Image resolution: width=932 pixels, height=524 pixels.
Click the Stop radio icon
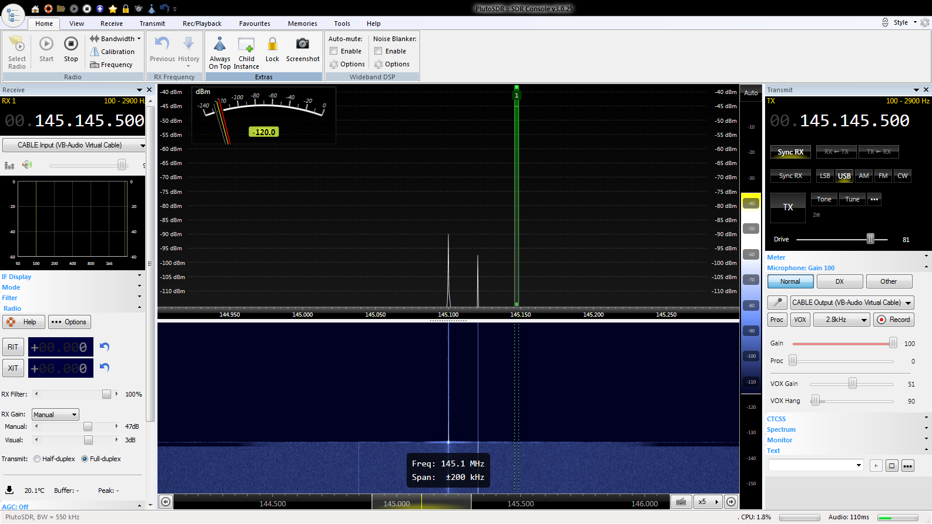click(71, 45)
